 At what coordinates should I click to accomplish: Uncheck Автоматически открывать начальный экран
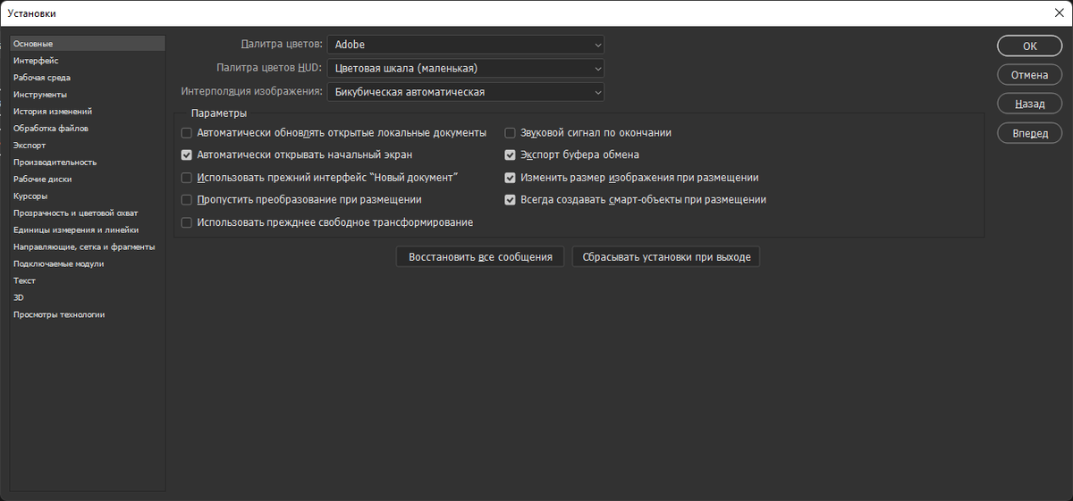point(187,155)
